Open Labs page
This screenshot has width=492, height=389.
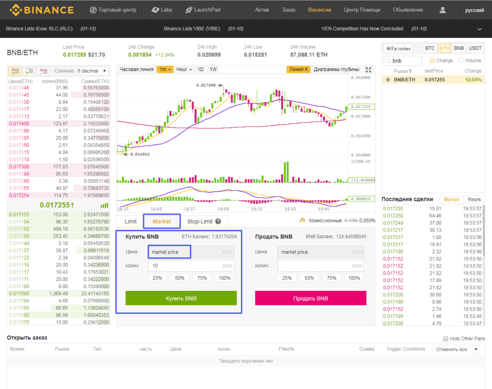[162, 10]
